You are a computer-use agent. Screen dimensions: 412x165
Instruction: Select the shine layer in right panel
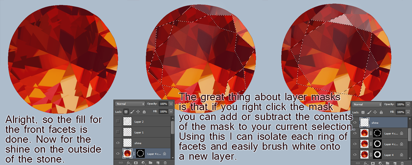tap(375, 123)
